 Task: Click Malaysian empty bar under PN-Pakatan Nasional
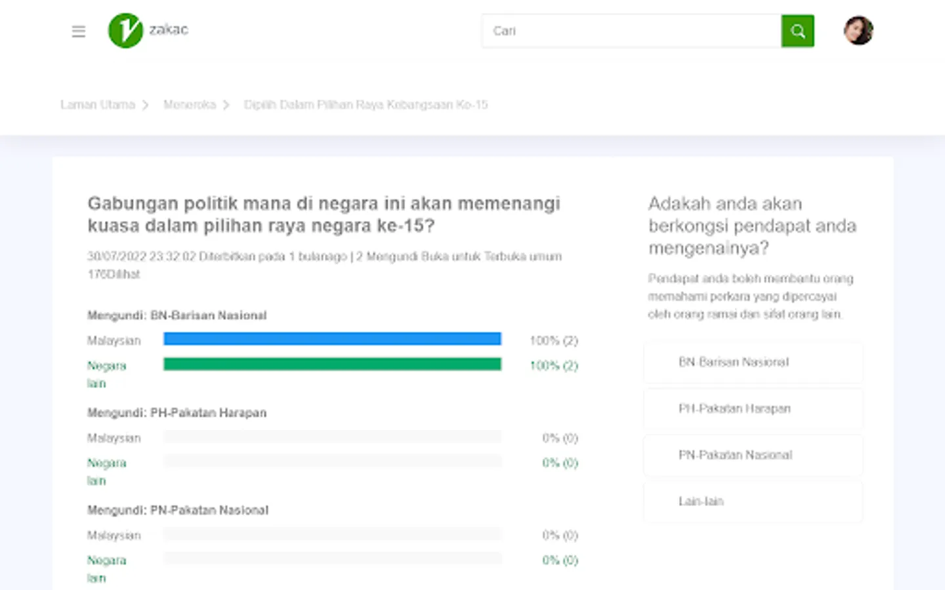click(x=332, y=534)
